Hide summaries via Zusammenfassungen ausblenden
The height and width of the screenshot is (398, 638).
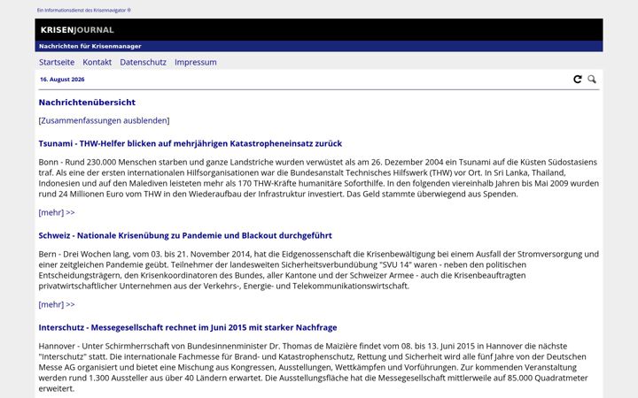pyautogui.click(x=105, y=120)
